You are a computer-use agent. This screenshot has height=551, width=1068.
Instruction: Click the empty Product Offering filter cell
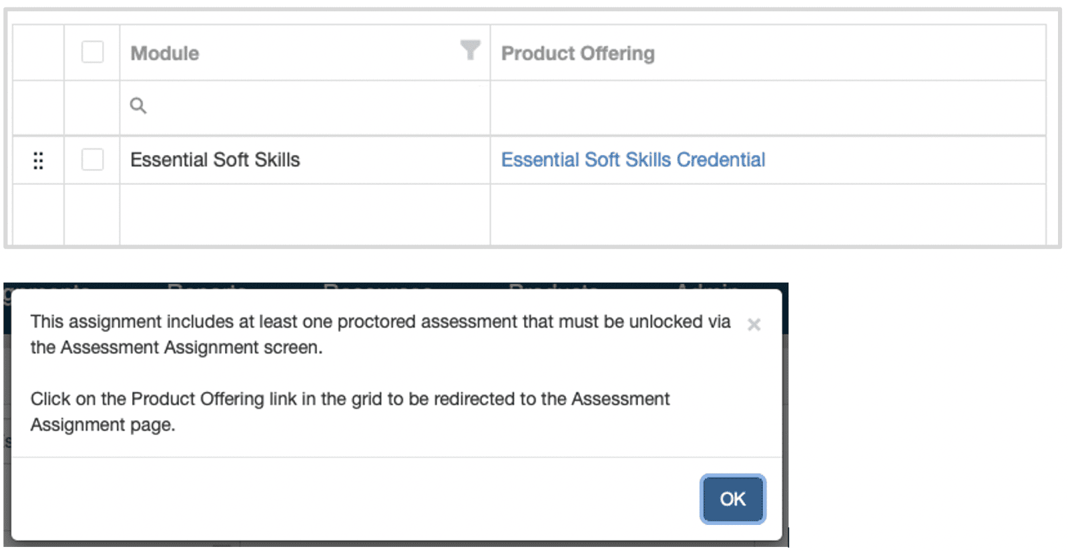tap(768, 108)
